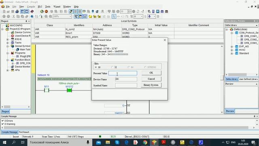Screen dimensions: 259x146
Task: Open the PLC menu
Action: coord(40,6)
